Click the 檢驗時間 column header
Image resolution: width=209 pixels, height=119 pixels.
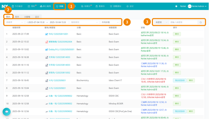click(16, 28)
